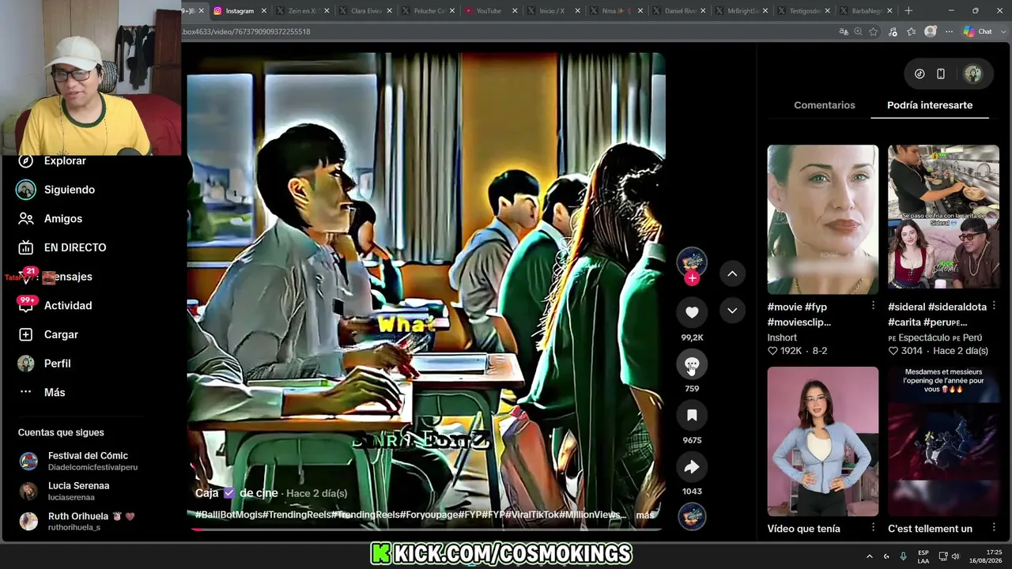Show hidden system tray icons
This screenshot has height=569, width=1012.
coord(870,556)
